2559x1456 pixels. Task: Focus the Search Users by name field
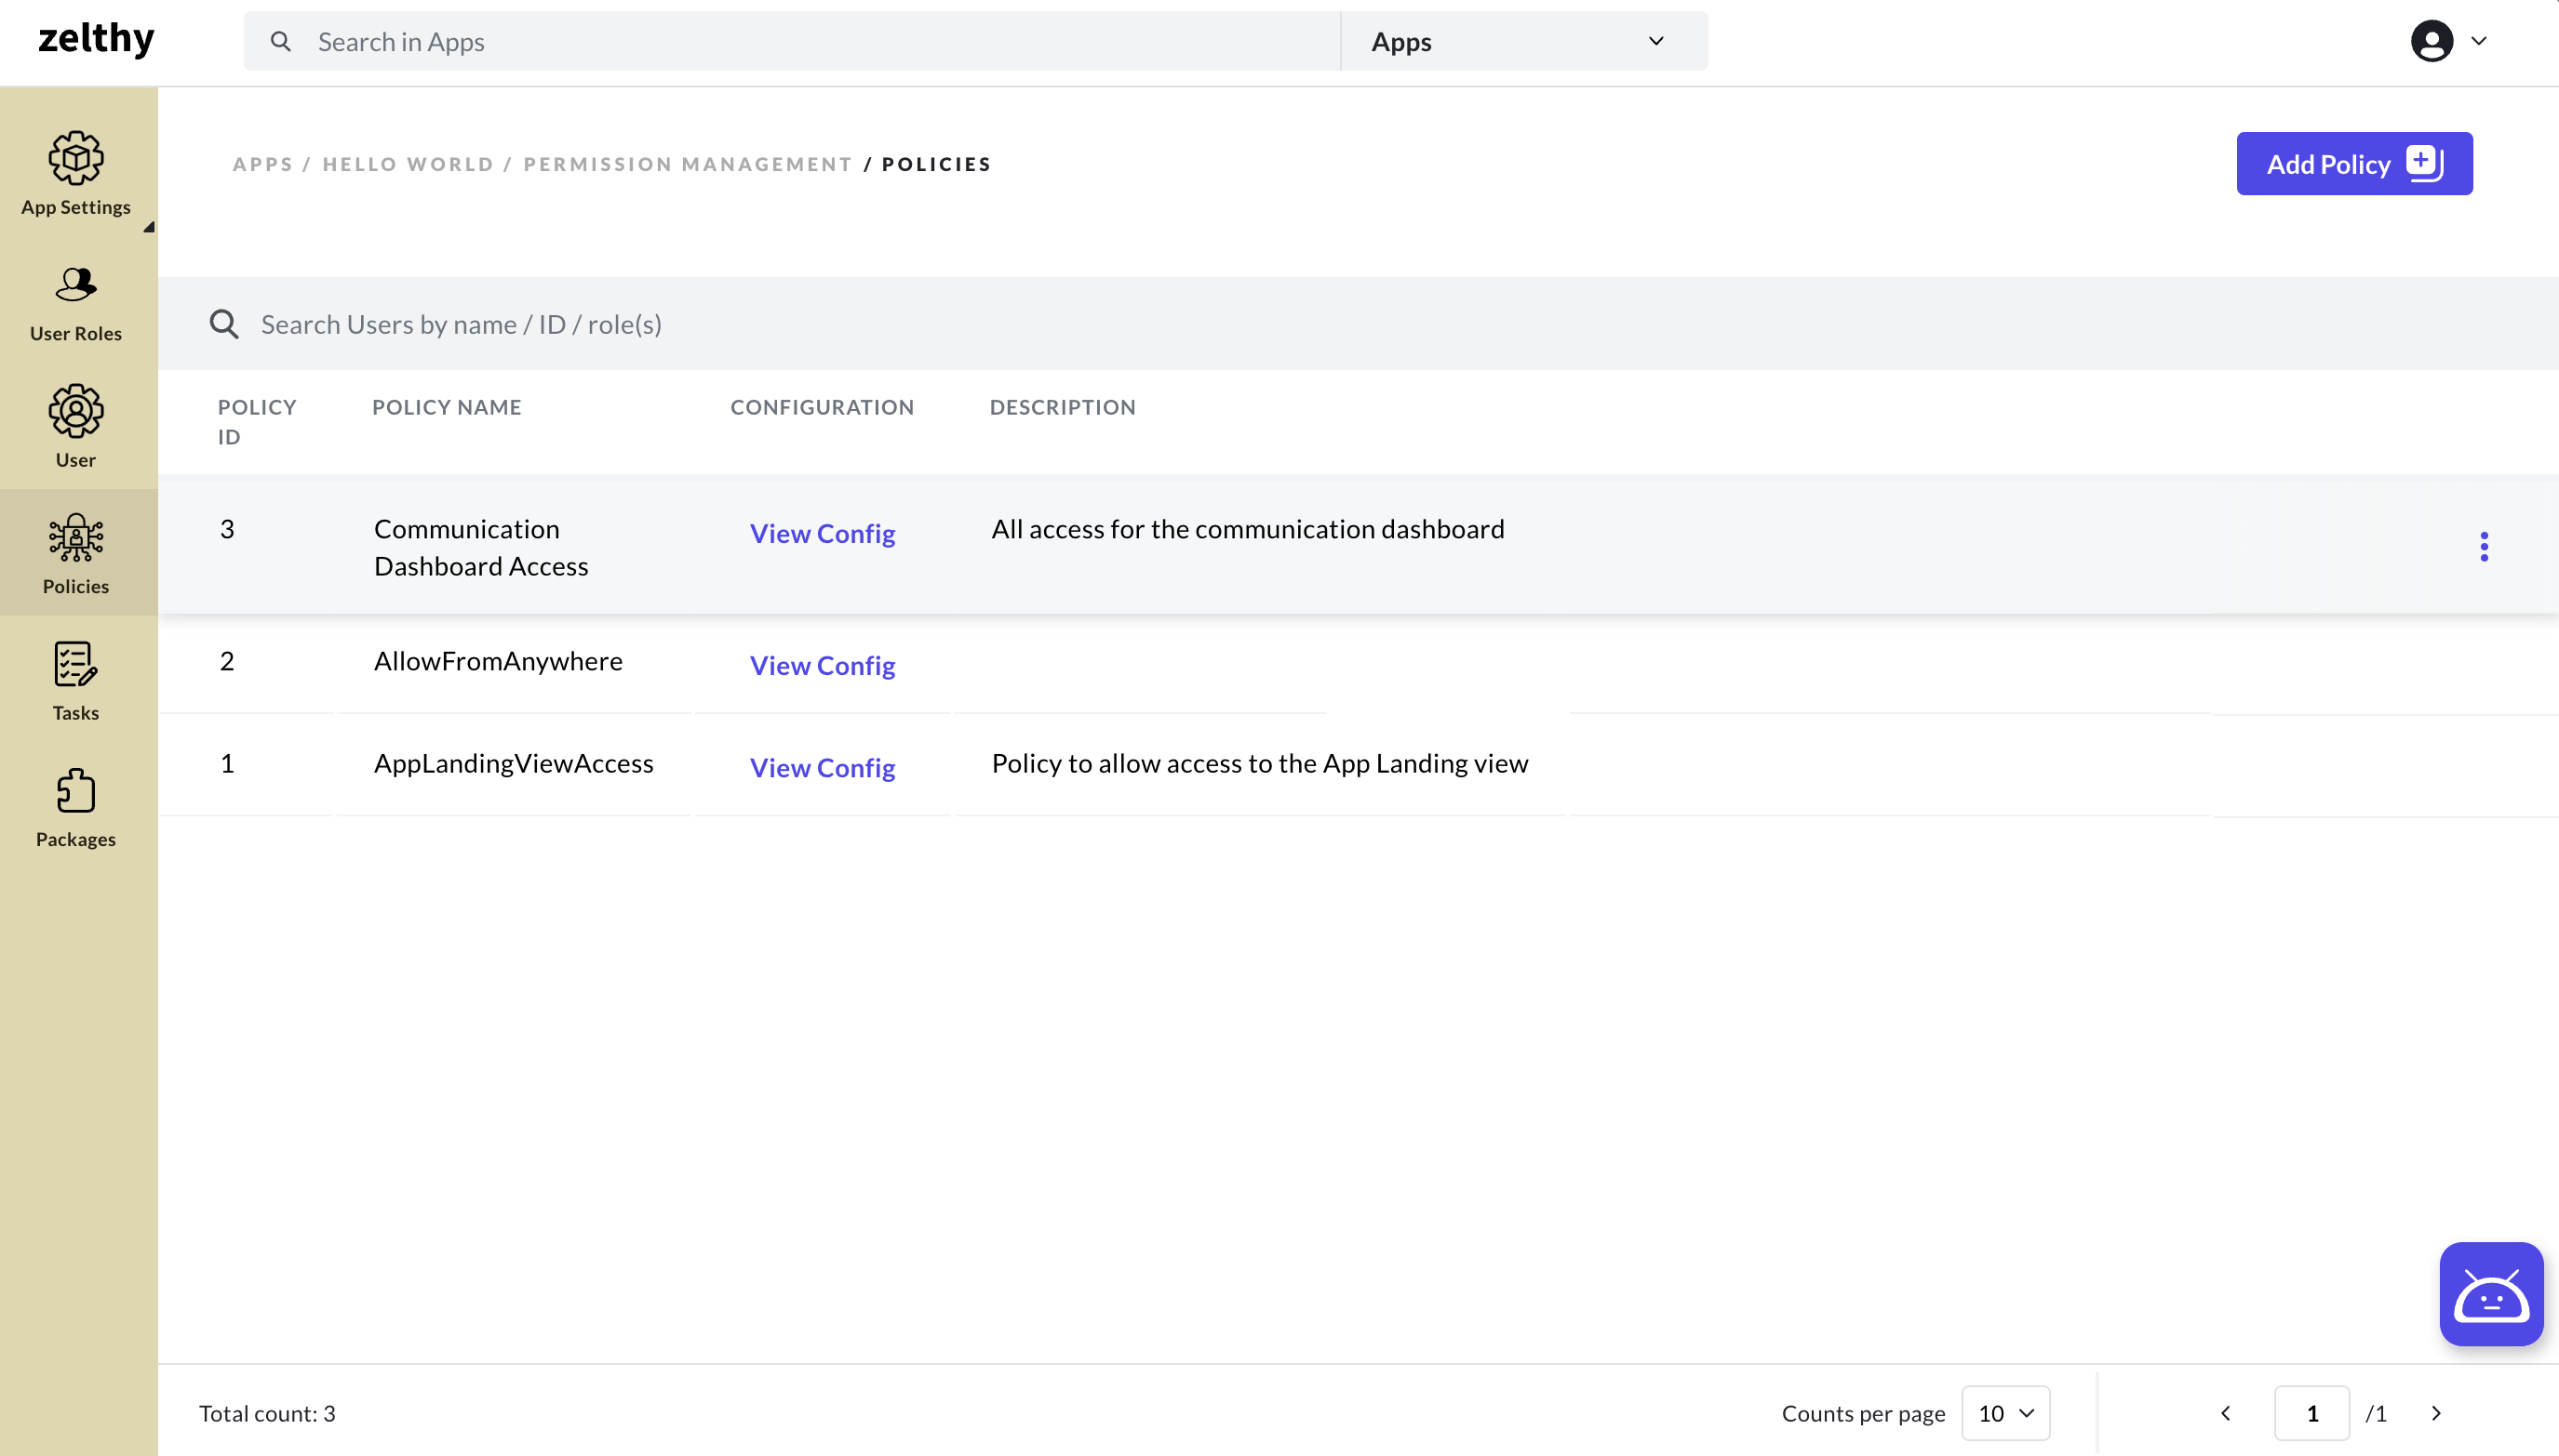1358,324
